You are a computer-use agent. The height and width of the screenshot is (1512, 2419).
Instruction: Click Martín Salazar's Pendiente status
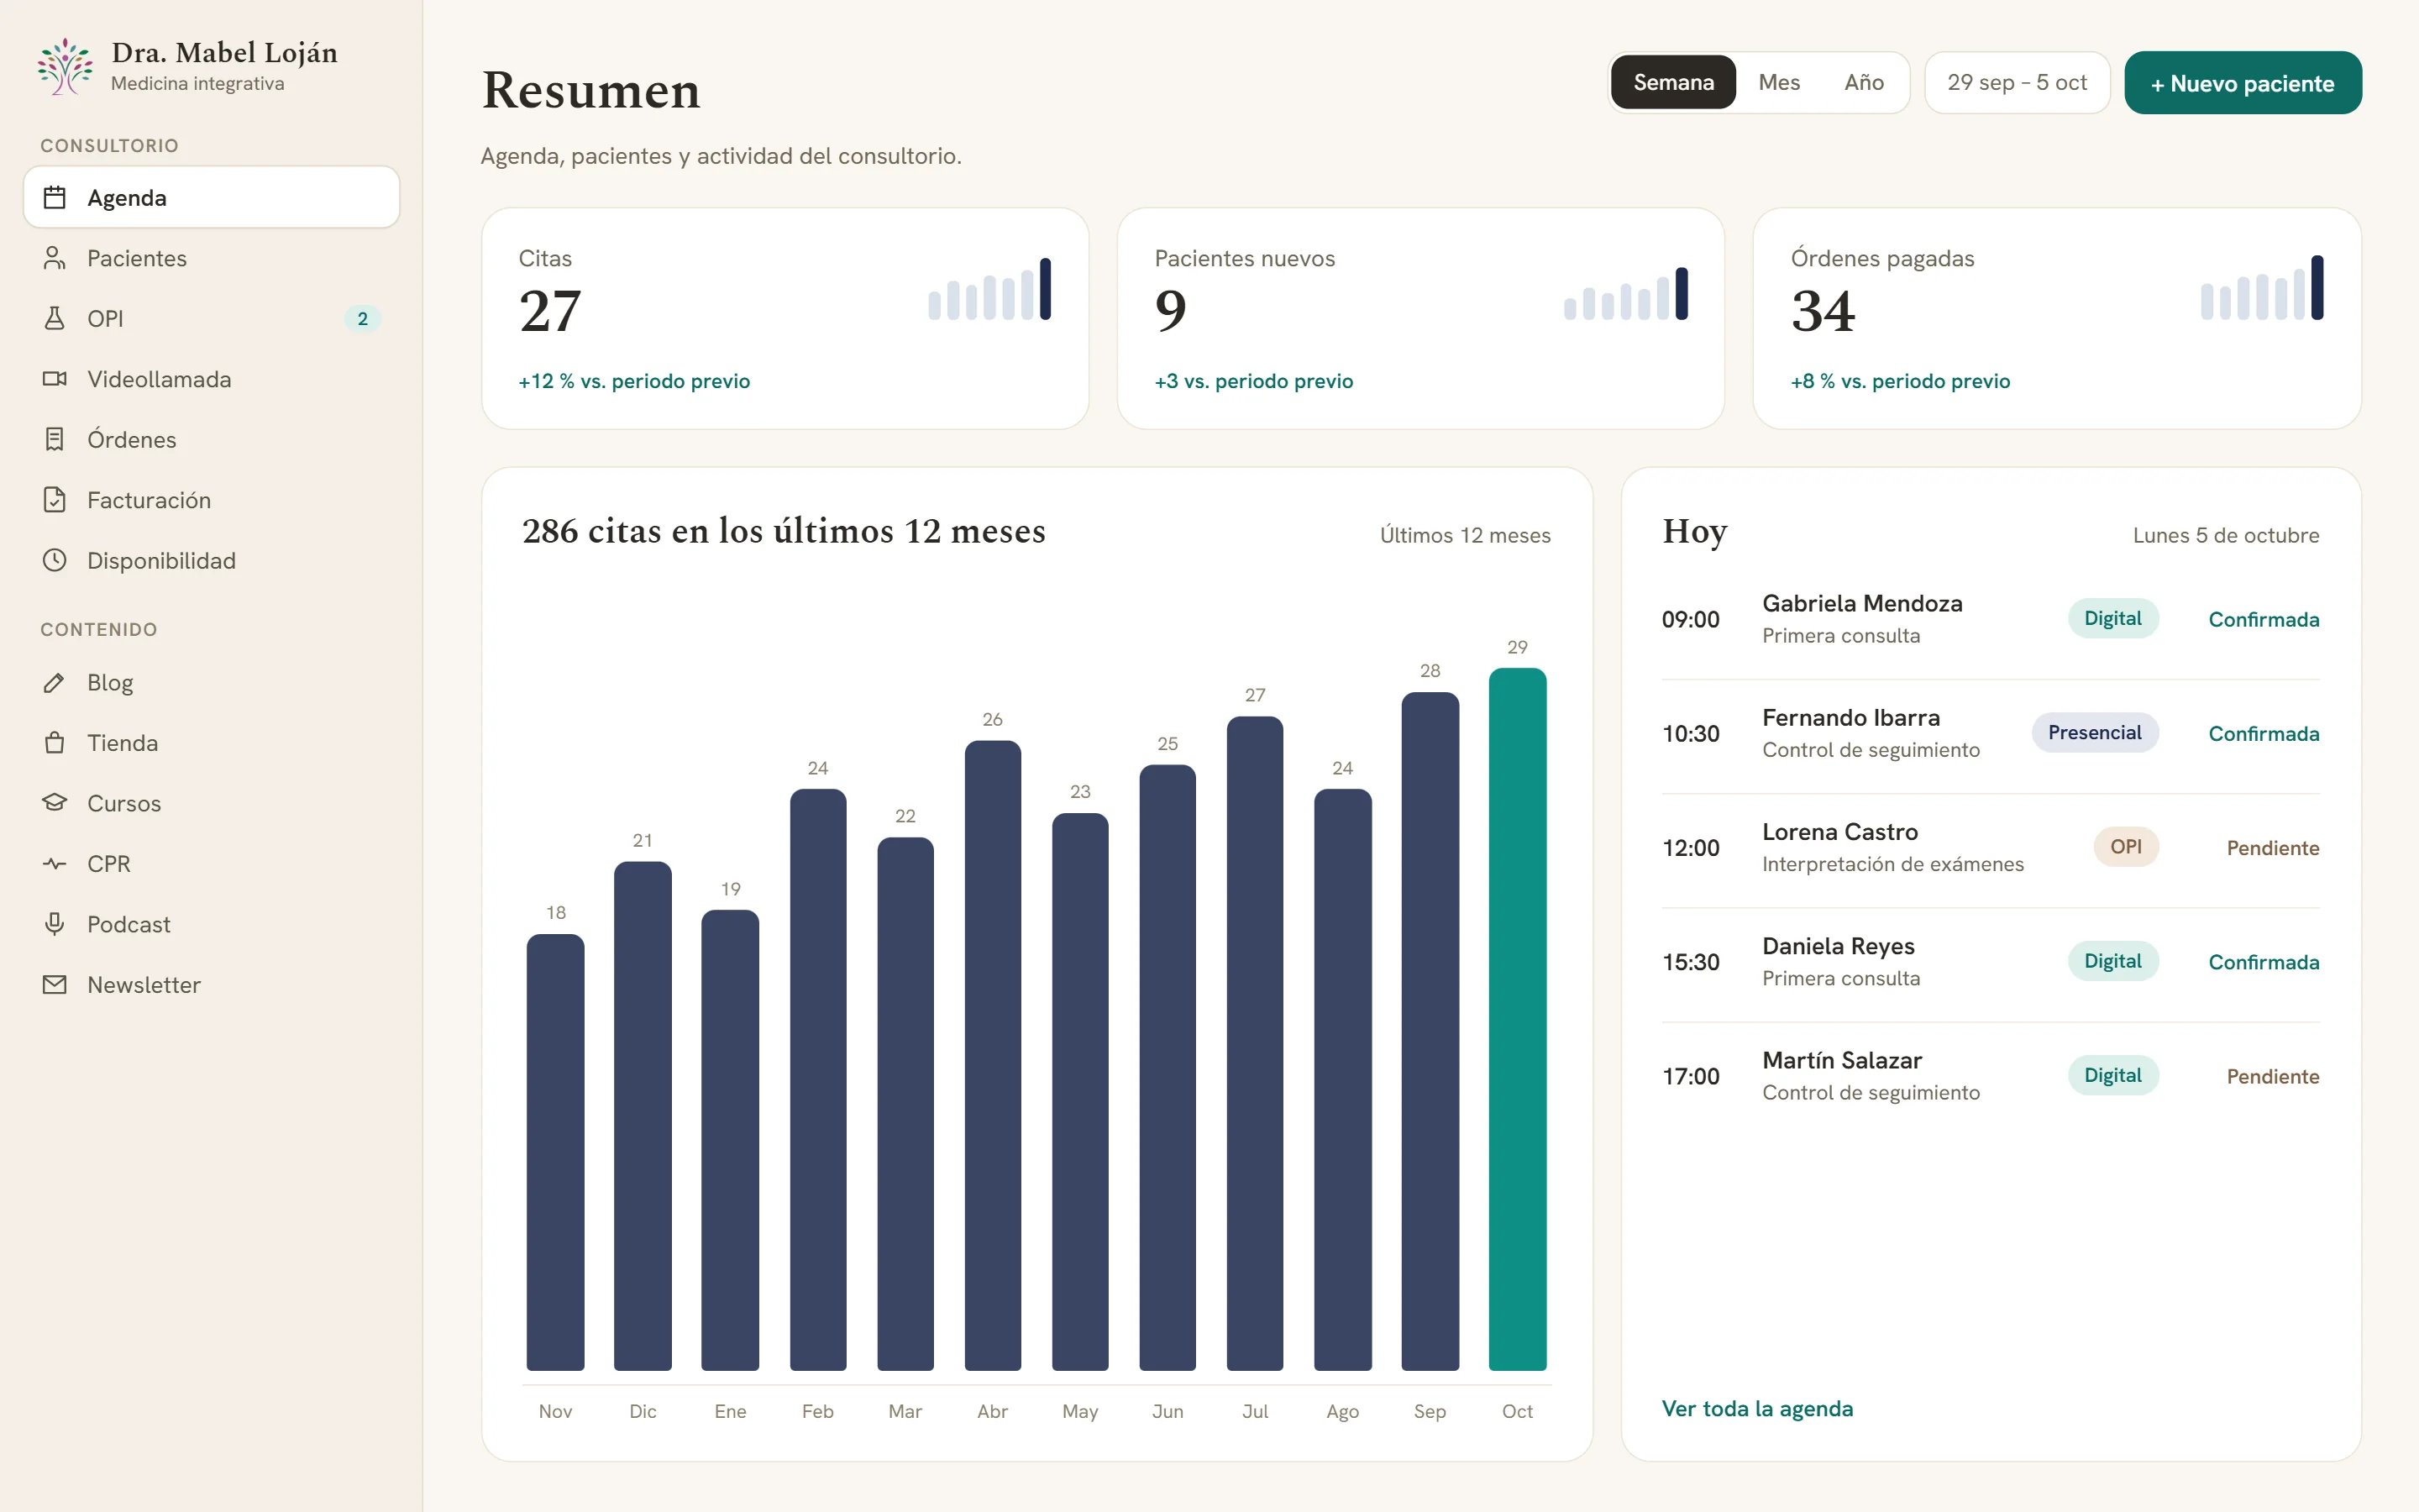pyautogui.click(x=2272, y=1076)
